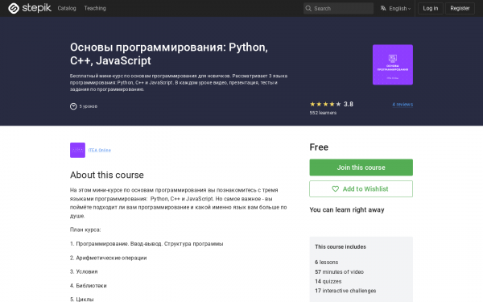The image size is (483, 302).
Task: Click the search magnifier icon
Action: [x=308, y=8]
